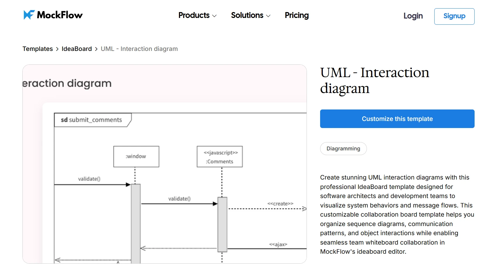The image size is (504, 279).
Task: Select the :window lifeline box
Action: (136, 156)
